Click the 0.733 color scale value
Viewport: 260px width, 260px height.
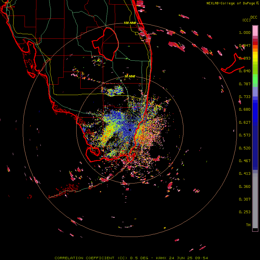pos(245,97)
